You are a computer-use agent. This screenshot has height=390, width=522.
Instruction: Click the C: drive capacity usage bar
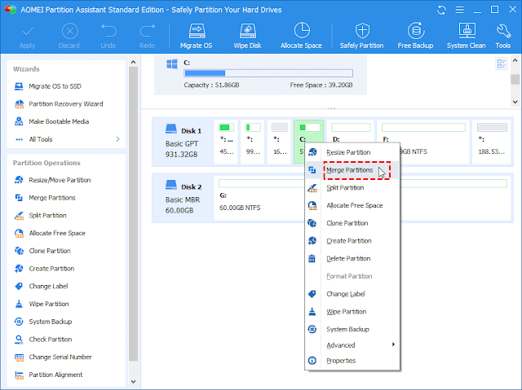click(x=268, y=73)
